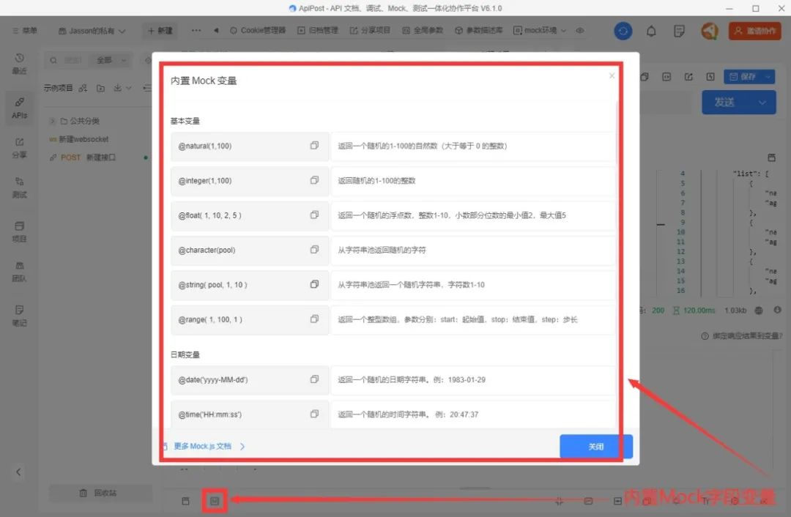Click the new folder icon beside 示例项目
791x517 pixels.
tap(101, 88)
